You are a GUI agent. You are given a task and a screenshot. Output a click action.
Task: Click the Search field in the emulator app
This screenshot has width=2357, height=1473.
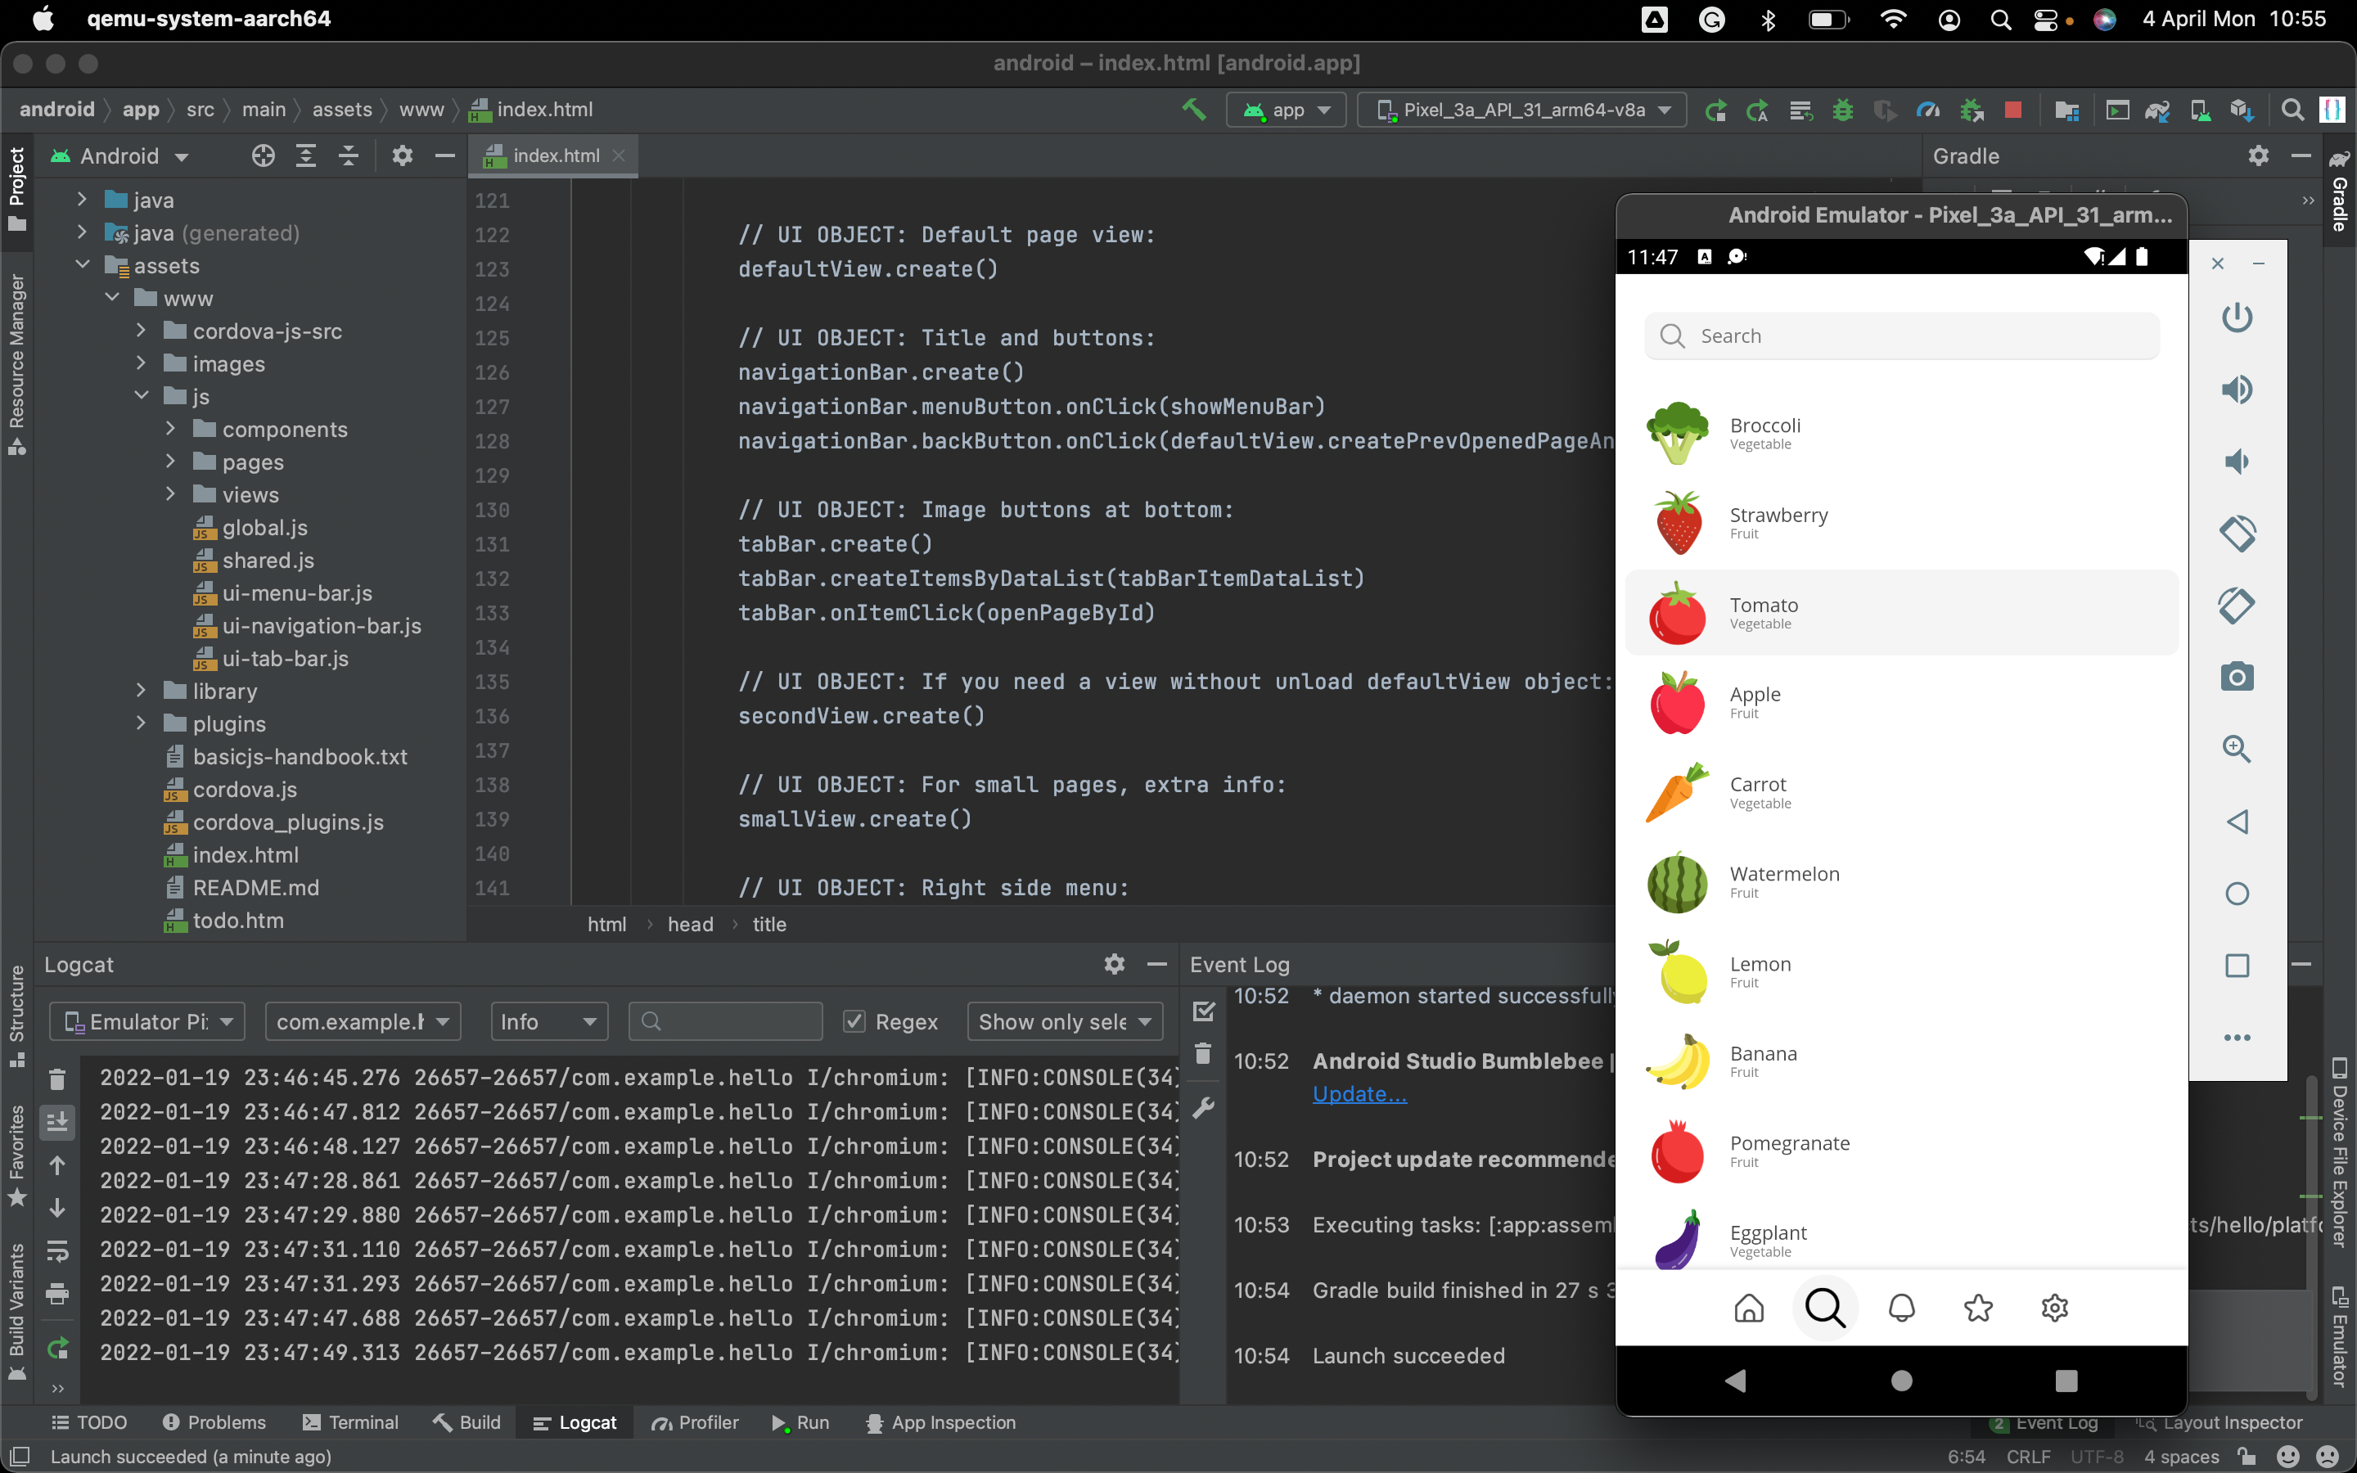(1900, 336)
